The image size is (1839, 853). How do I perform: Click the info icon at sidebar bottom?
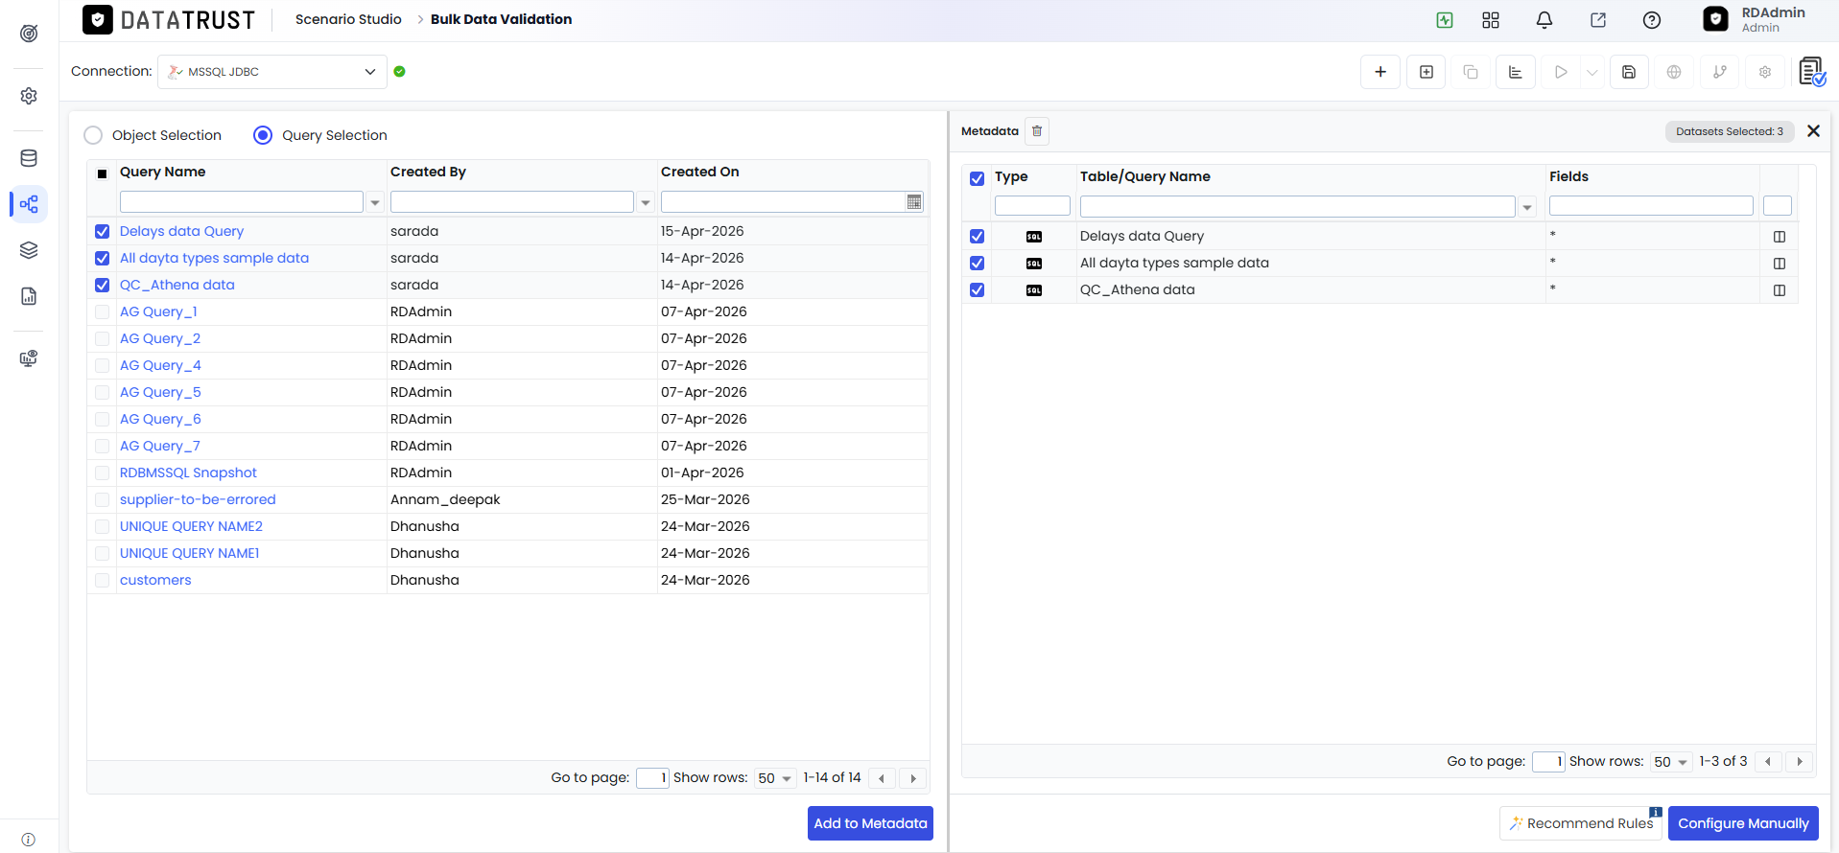click(x=29, y=840)
